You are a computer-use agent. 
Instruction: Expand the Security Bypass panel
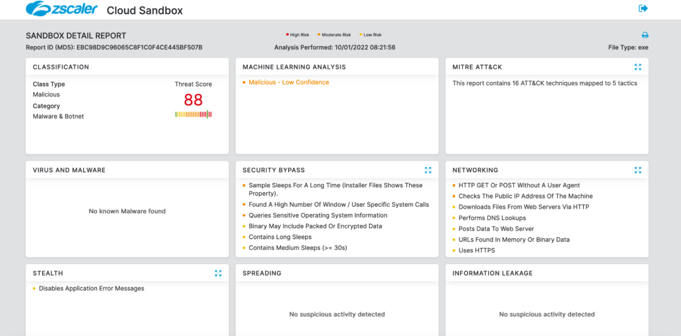coord(428,170)
